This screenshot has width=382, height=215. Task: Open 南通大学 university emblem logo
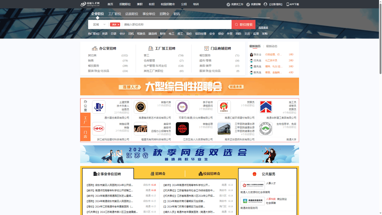pos(266,129)
